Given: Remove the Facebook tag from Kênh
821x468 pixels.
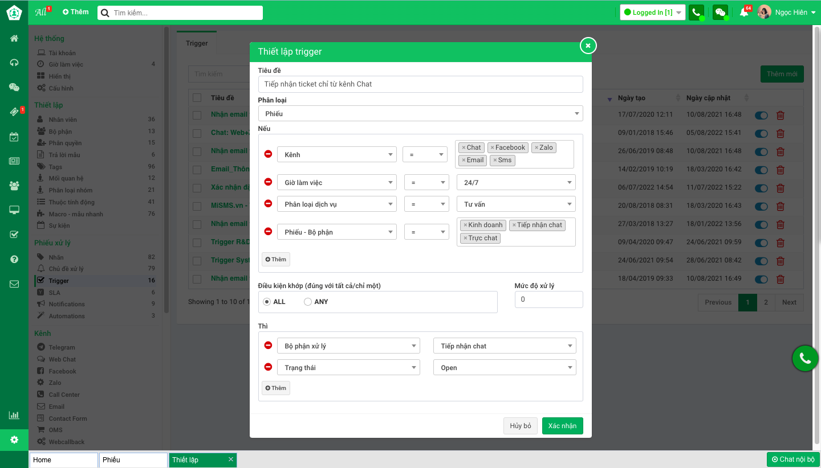Looking at the screenshot, I should [493, 147].
